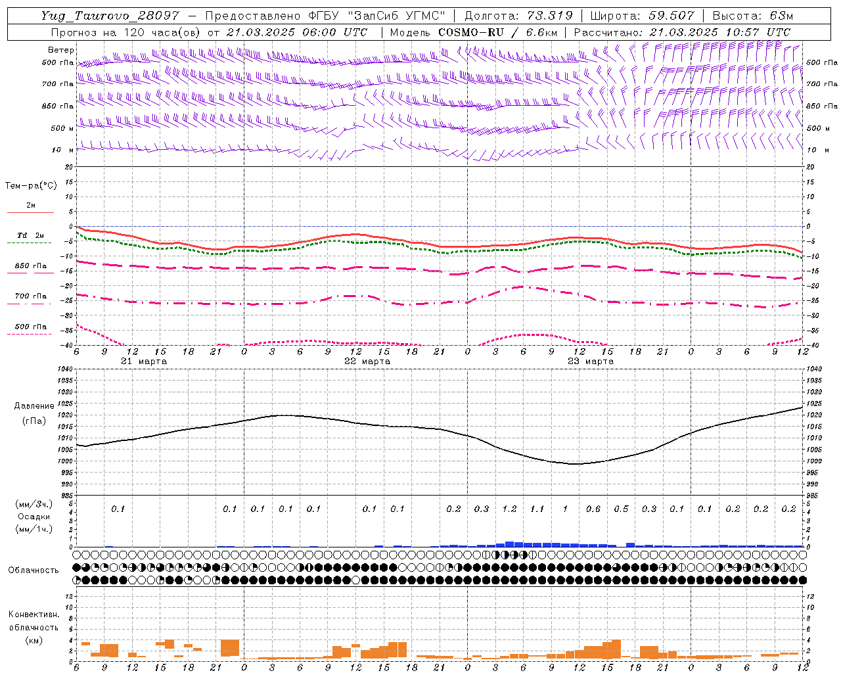Click the Широта: 59.507 header field
Screen dimensions: 841x673
pos(642,16)
